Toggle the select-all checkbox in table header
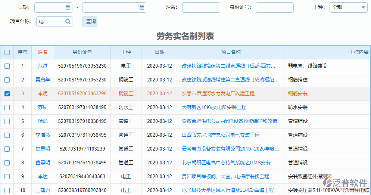 point(7,52)
